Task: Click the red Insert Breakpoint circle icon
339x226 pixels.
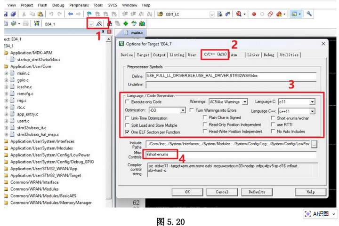Action: (254, 14)
